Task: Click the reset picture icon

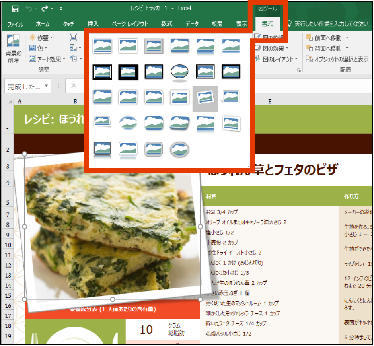Action: (73, 58)
